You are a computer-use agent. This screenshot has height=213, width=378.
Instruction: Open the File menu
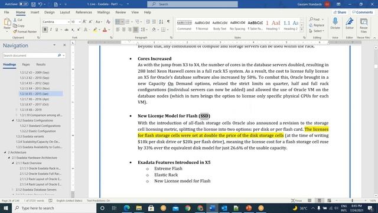(6, 12)
